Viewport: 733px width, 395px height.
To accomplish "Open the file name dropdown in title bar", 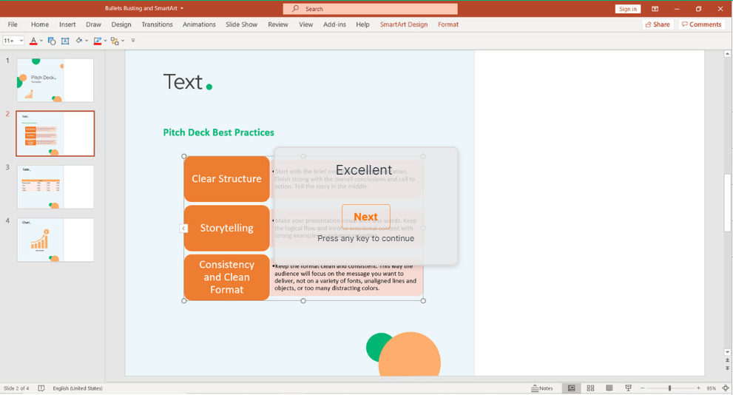I will pos(182,8).
